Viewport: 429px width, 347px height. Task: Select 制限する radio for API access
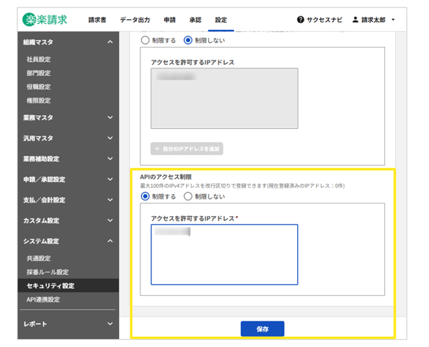click(x=145, y=196)
